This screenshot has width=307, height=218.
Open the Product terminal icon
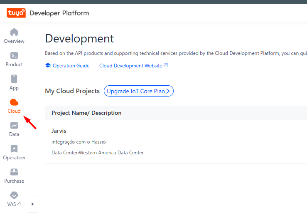coord(14,56)
